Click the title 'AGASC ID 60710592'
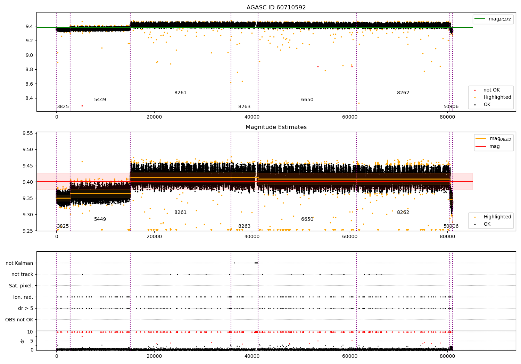 tap(276, 8)
